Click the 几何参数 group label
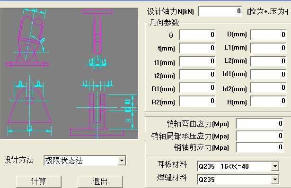 pos(164,23)
